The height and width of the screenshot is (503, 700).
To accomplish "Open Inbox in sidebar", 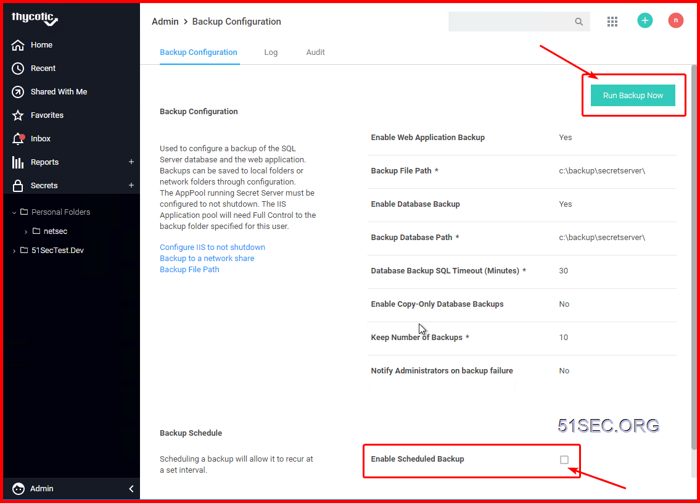I will (x=41, y=139).
